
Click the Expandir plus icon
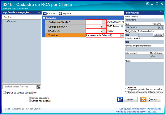(x=60, y=14)
